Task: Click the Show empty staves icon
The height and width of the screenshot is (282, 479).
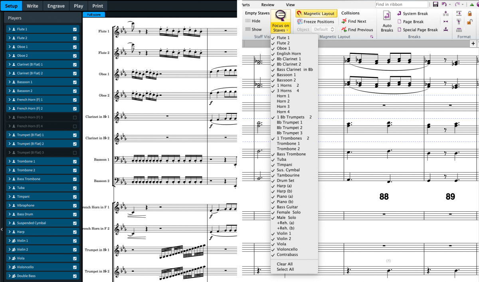Action: (x=248, y=29)
